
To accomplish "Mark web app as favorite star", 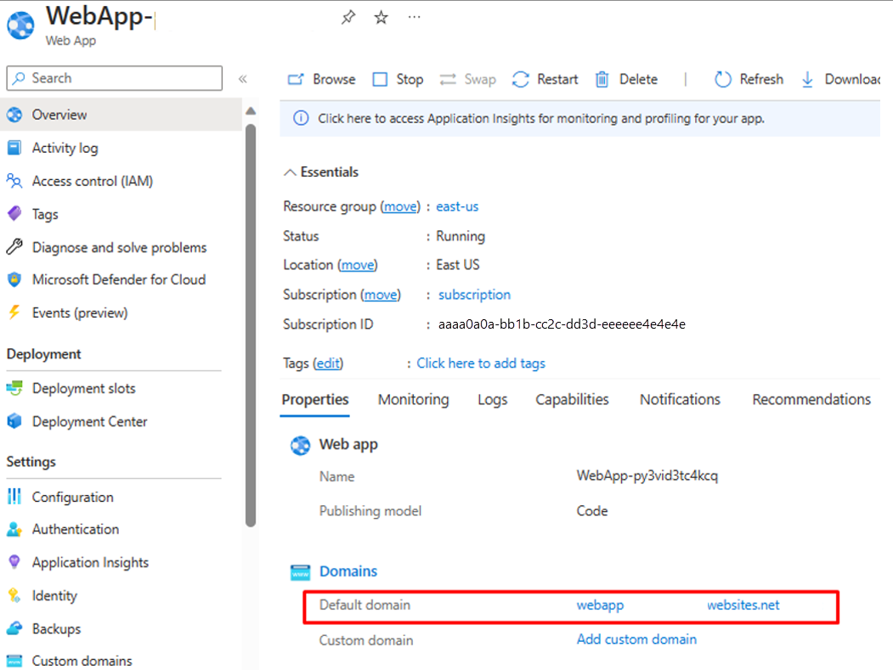I will pos(382,17).
